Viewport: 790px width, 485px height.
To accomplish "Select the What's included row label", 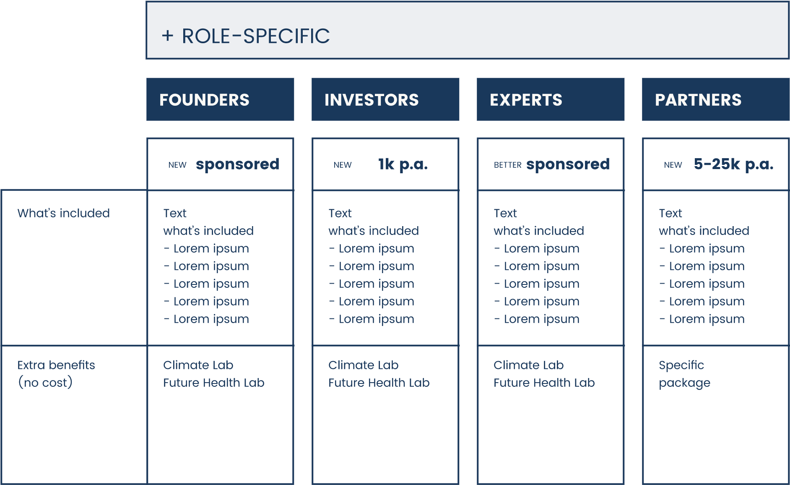I will tap(63, 213).
